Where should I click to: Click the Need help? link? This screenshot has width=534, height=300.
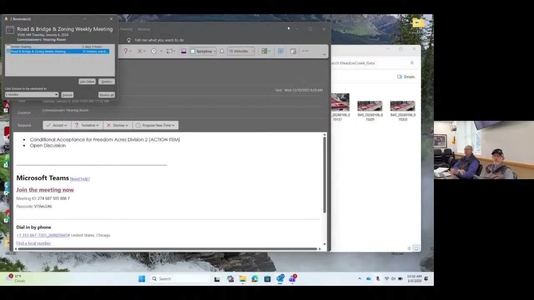(x=80, y=179)
